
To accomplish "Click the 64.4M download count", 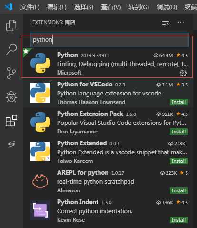I will pos(163,55).
